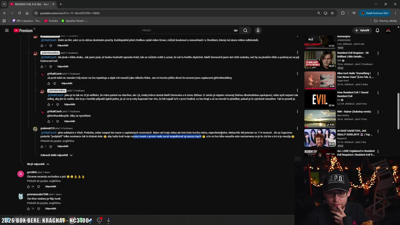This screenshot has width=400, height=225.
Task: Open options for the Resident Evil Requiem 28 Details video
Action: pos(378,53)
